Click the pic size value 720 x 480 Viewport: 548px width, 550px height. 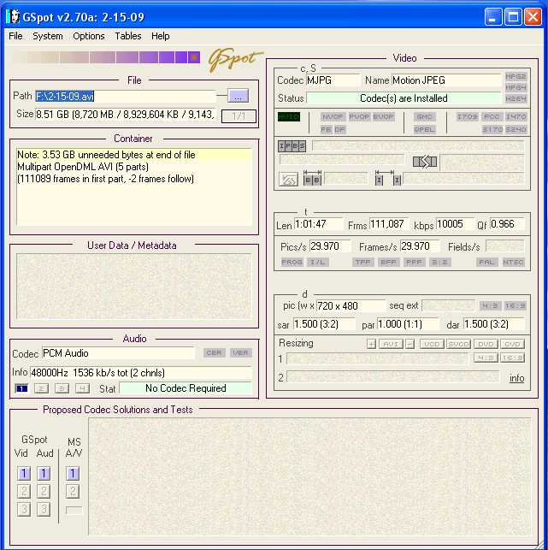[351, 306]
